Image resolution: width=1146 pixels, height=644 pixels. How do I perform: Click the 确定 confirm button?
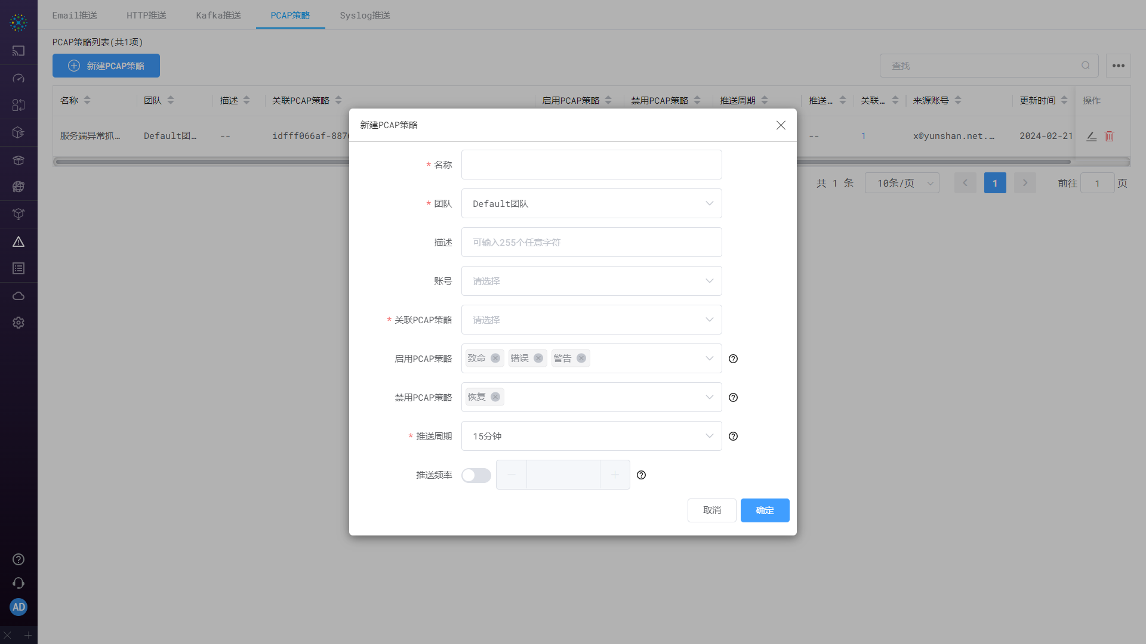pyautogui.click(x=765, y=510)
